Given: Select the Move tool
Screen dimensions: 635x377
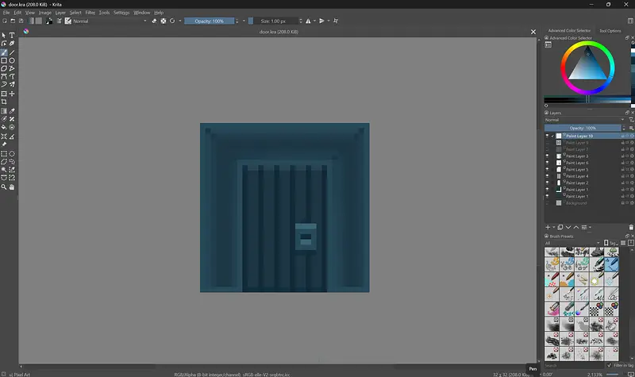Looking at the screenshot, I should click(x=12, y=94).
